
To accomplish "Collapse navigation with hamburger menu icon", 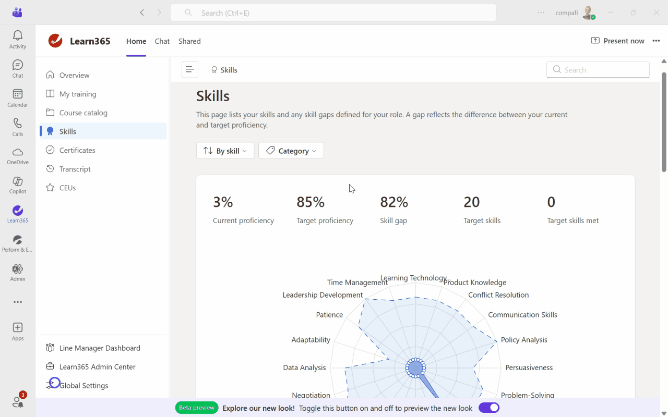I will click(x=189, y=70).
